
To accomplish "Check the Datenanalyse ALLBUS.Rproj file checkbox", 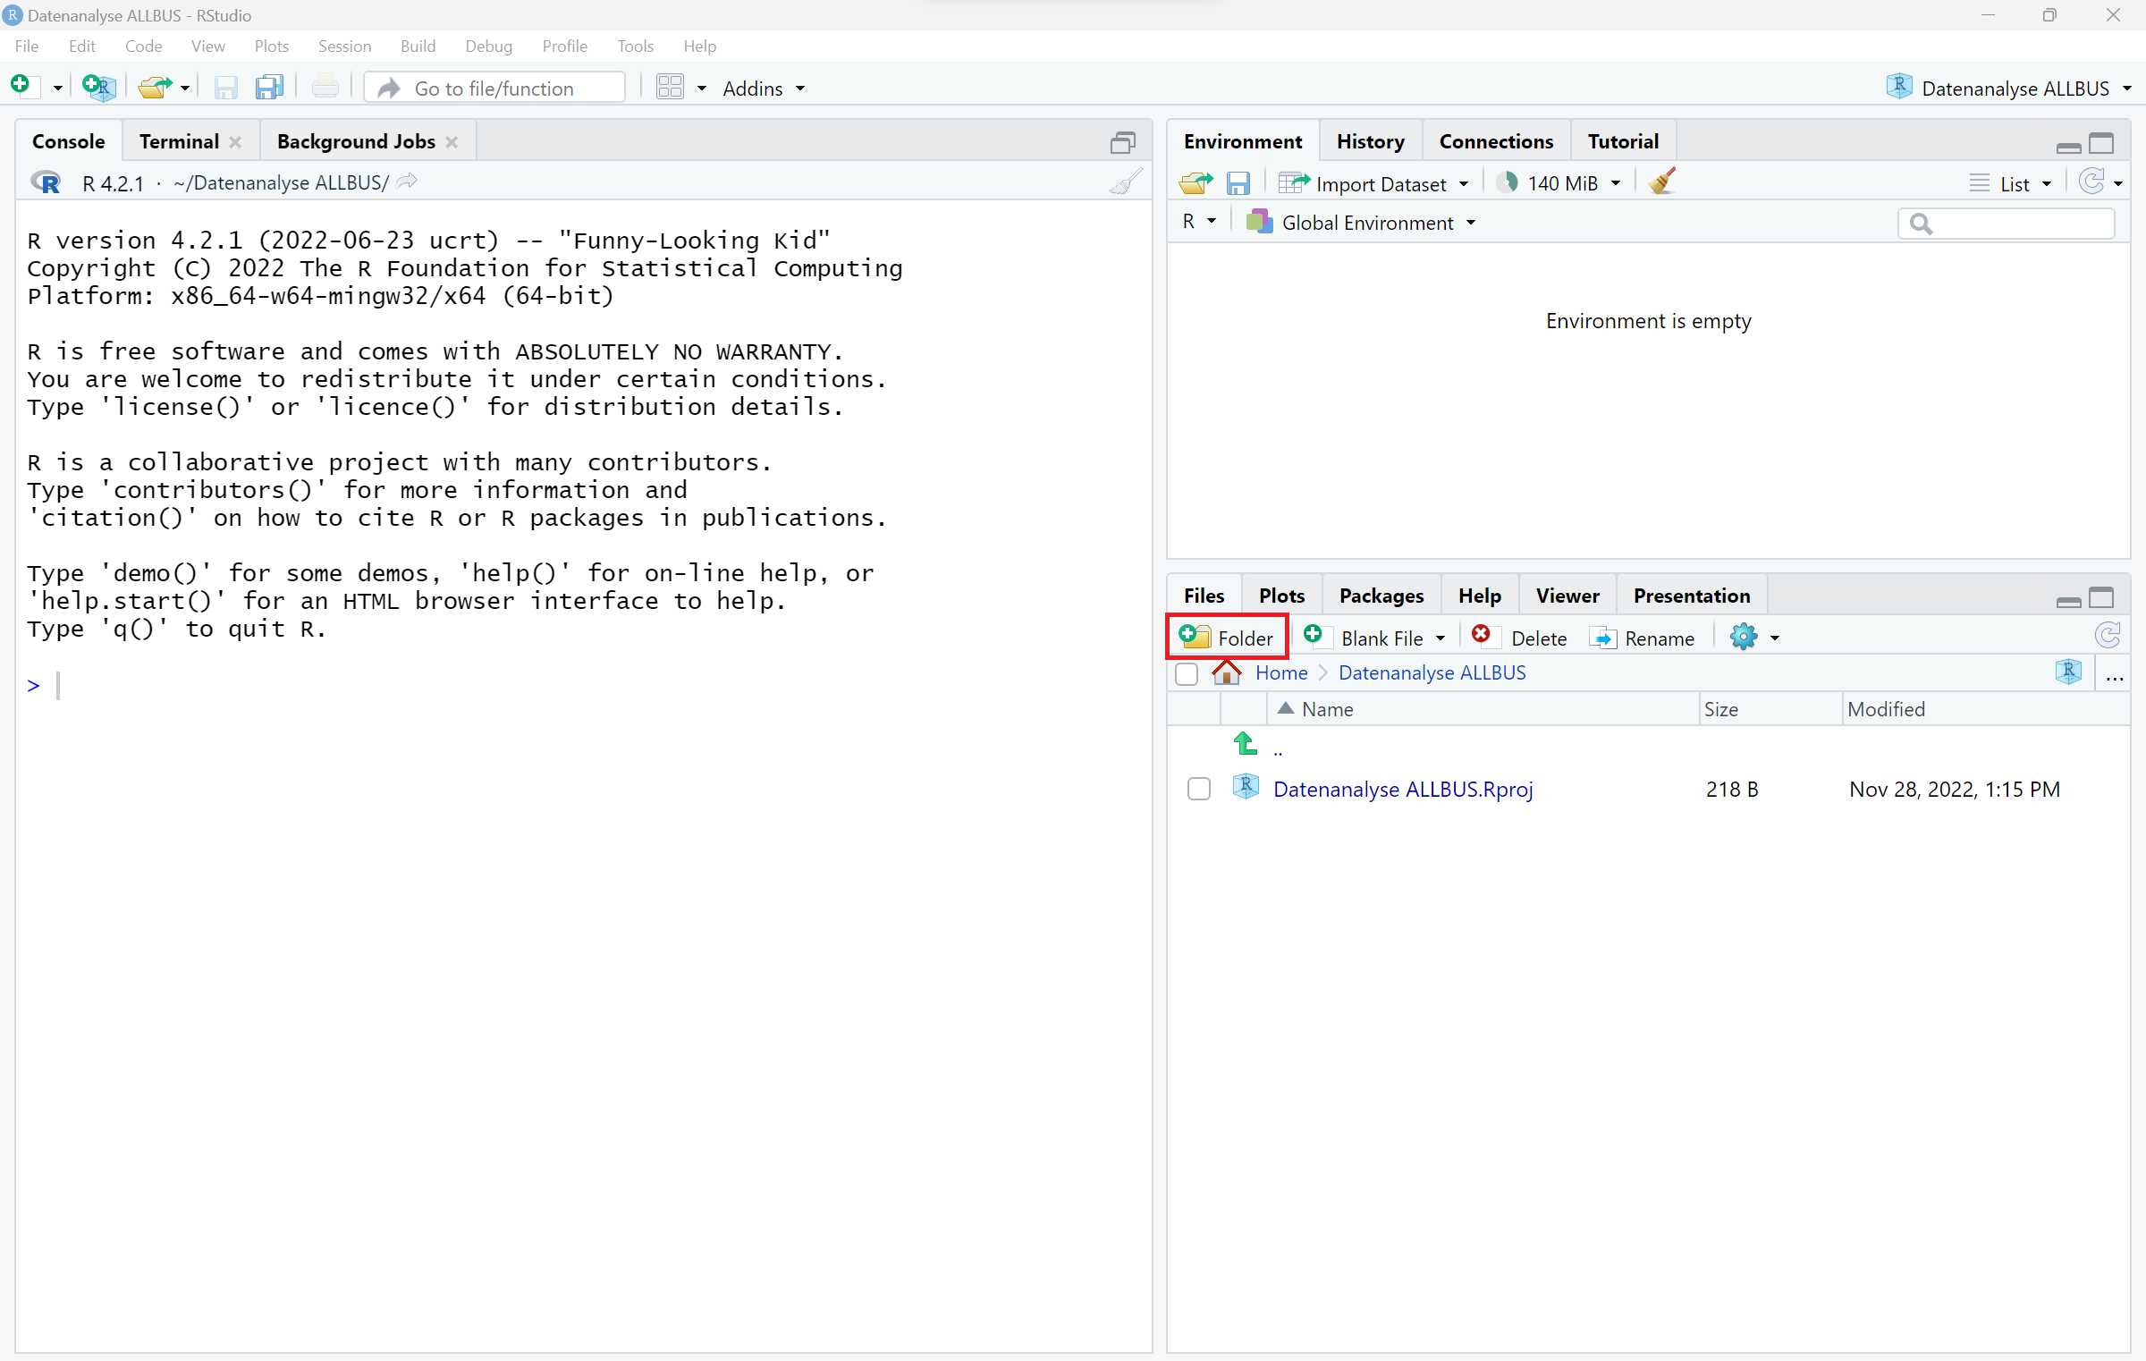I will 1198,789.
